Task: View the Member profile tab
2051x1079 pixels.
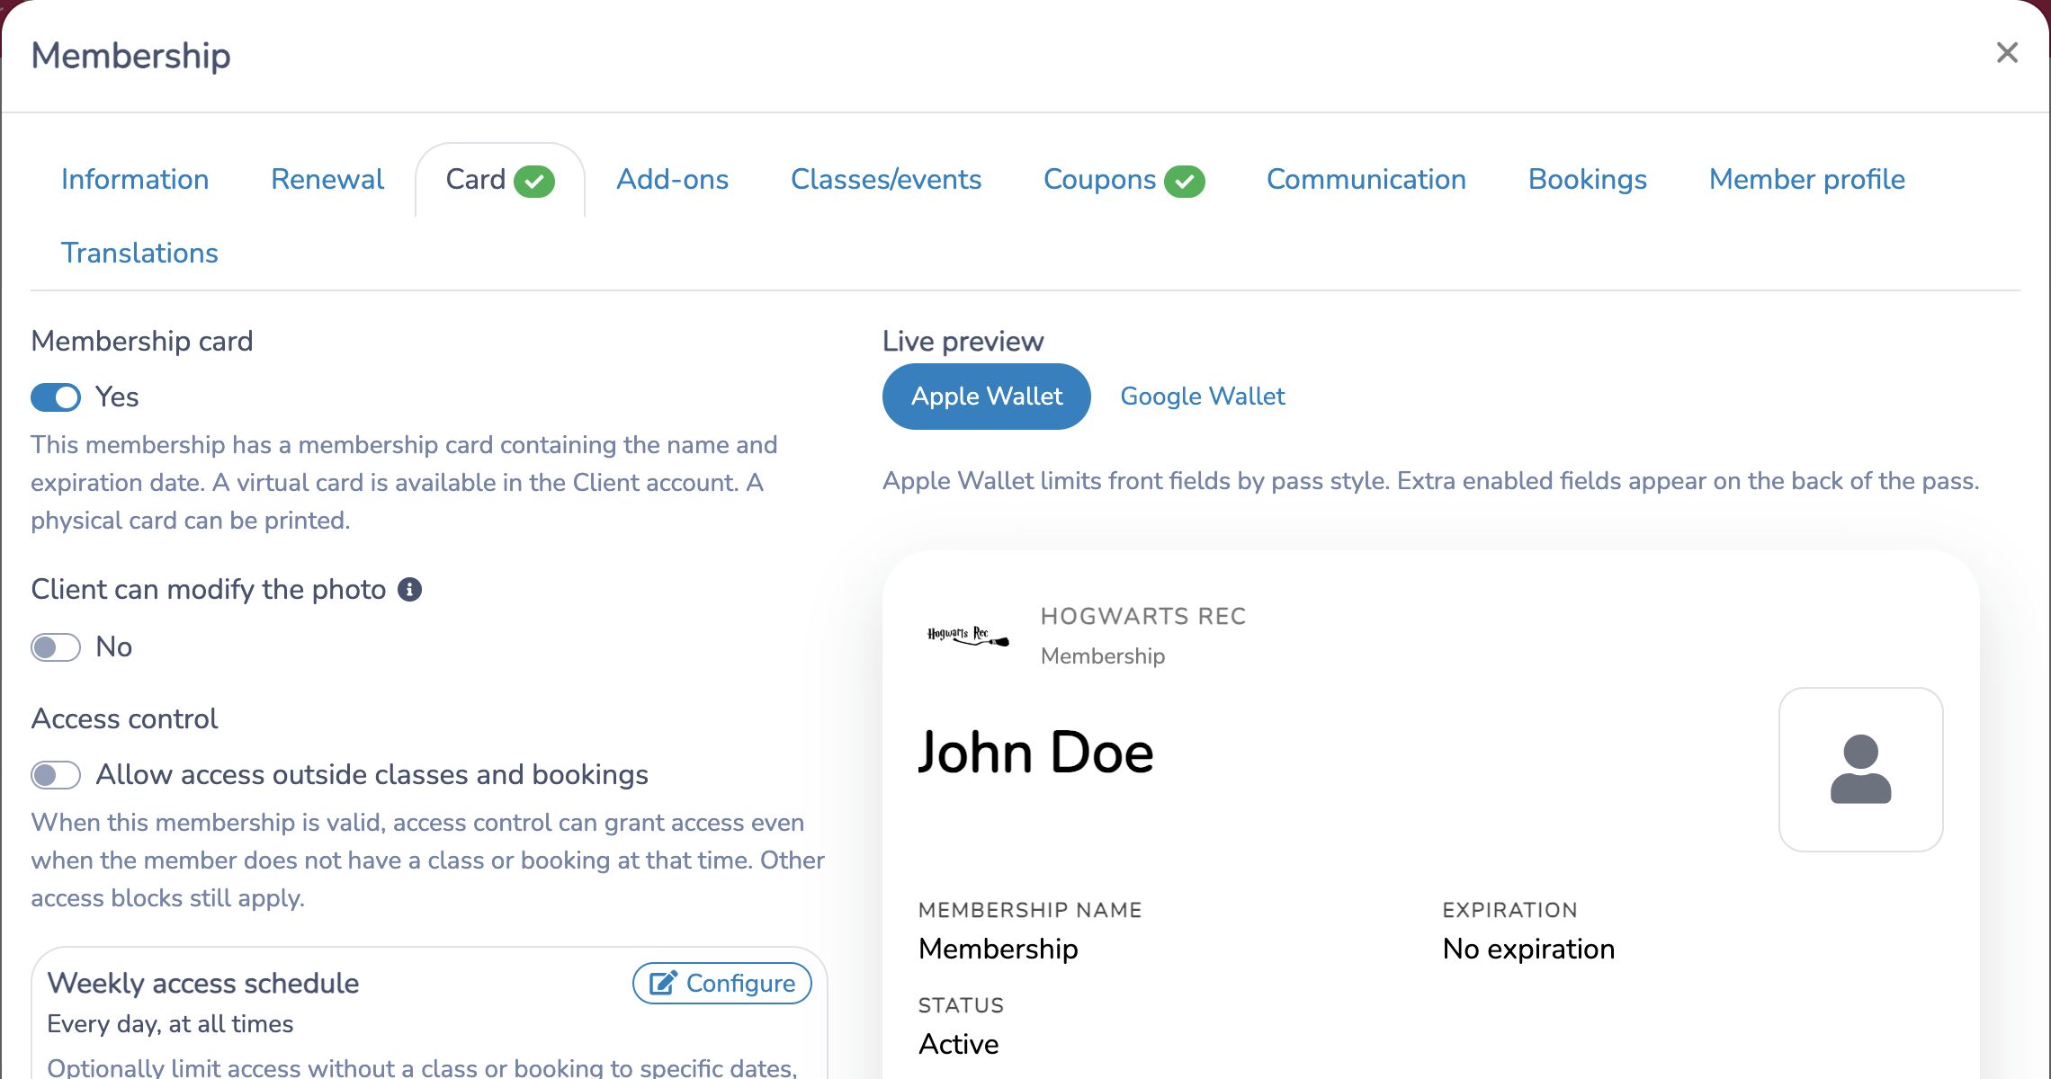Action: (x=1807, y=179)
